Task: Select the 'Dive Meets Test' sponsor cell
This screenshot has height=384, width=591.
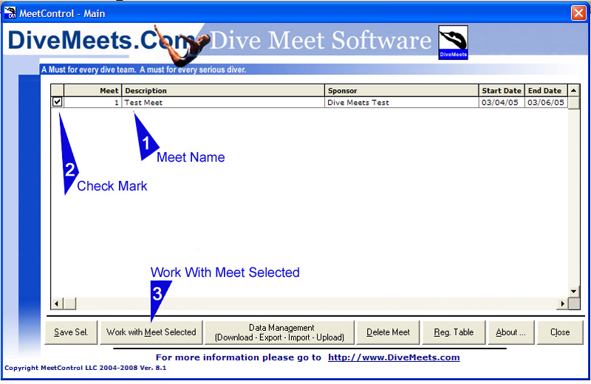Action: [401, 102]
